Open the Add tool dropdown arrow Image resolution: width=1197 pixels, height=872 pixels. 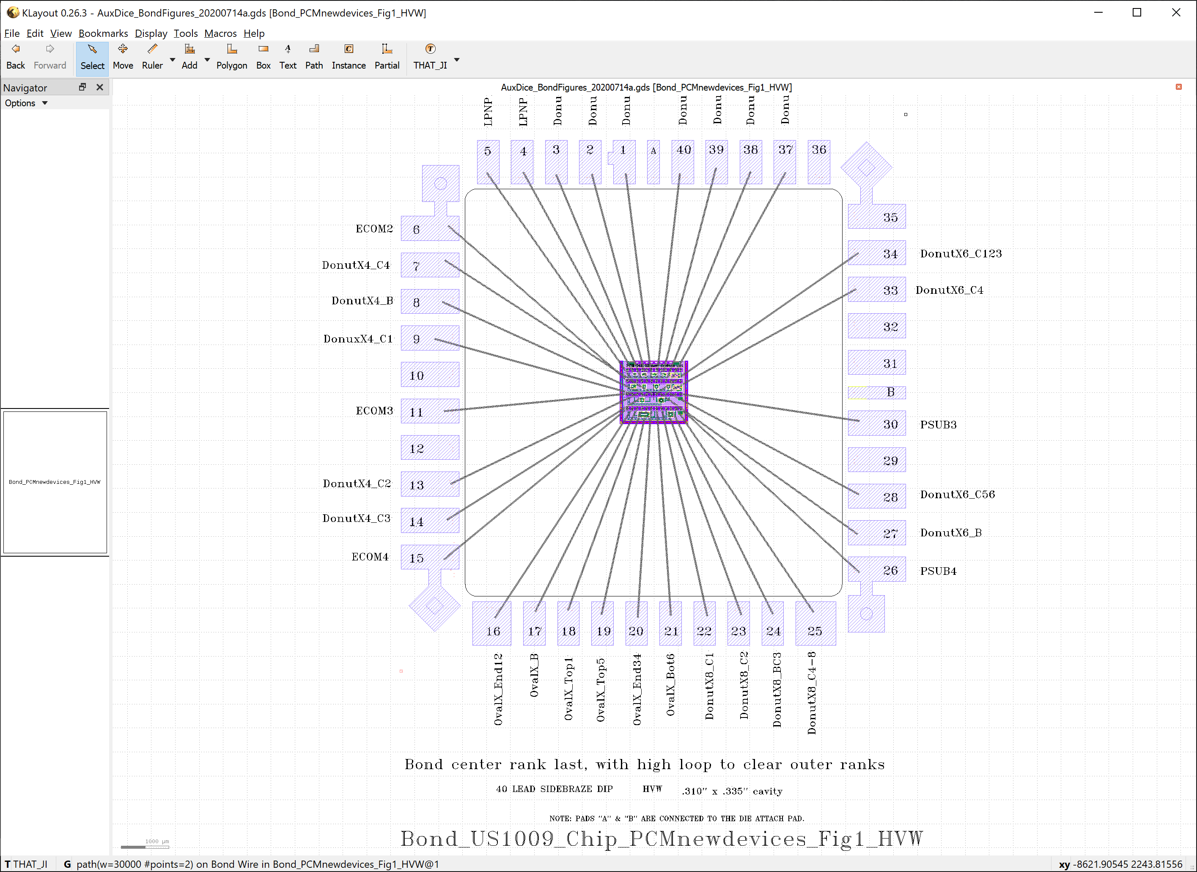(x=207, y=59)
